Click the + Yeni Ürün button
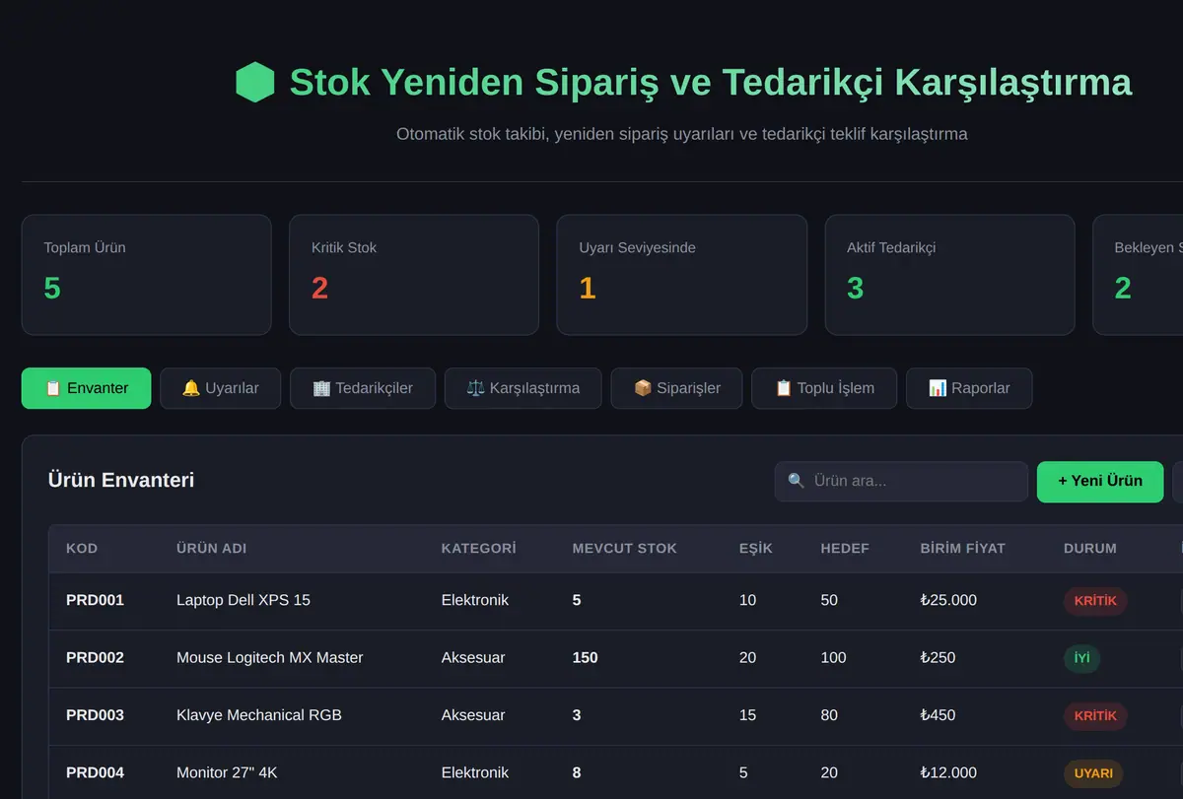The image size is (1183, 799). point(1100,482)
